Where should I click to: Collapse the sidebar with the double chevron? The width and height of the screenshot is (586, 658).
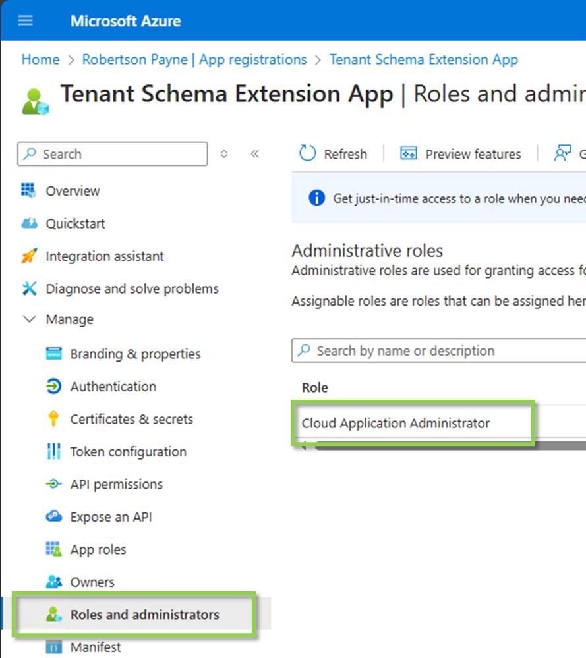point(255,153)
